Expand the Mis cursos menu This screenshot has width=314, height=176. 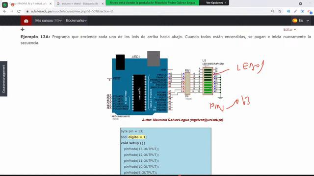click(48, 21)
